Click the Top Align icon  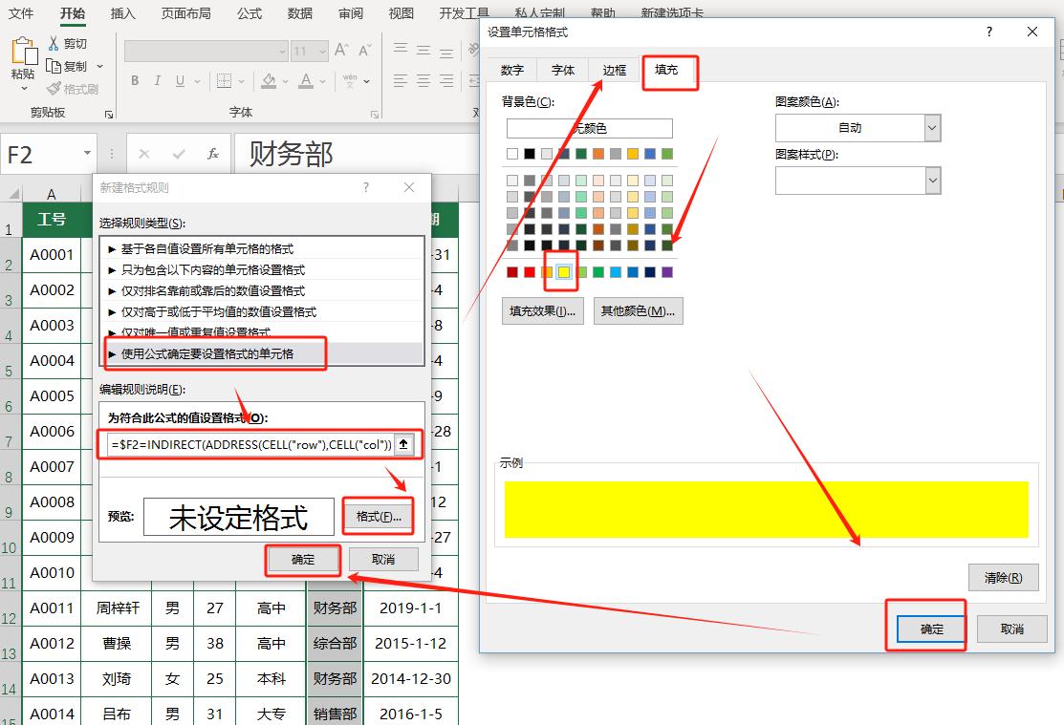(x=401, y=50)
